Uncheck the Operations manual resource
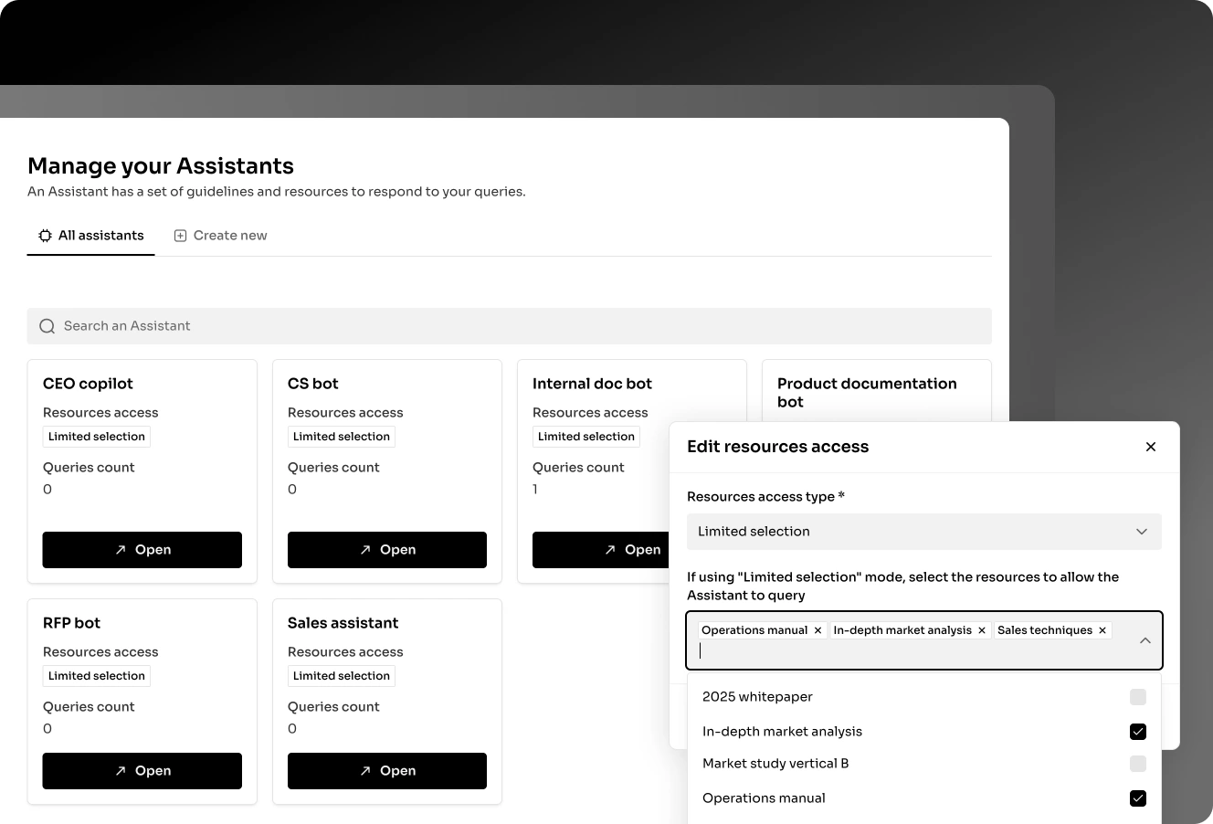 pyautogui.click(x=1138, y=798)
